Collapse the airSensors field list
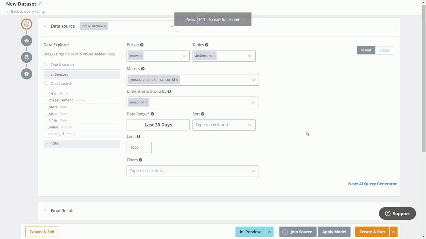The width and height of the screenshot is (426, 239). [47, 74]
